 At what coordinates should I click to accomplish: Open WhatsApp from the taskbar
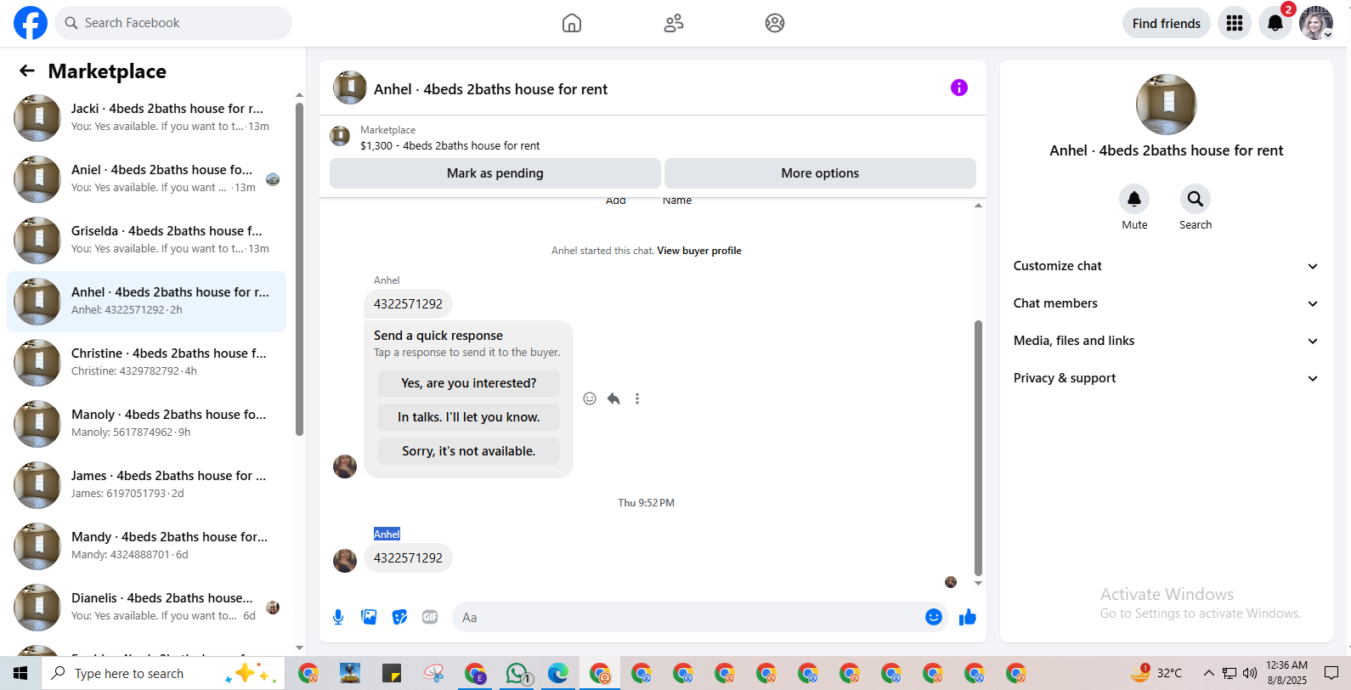point(517,673)
